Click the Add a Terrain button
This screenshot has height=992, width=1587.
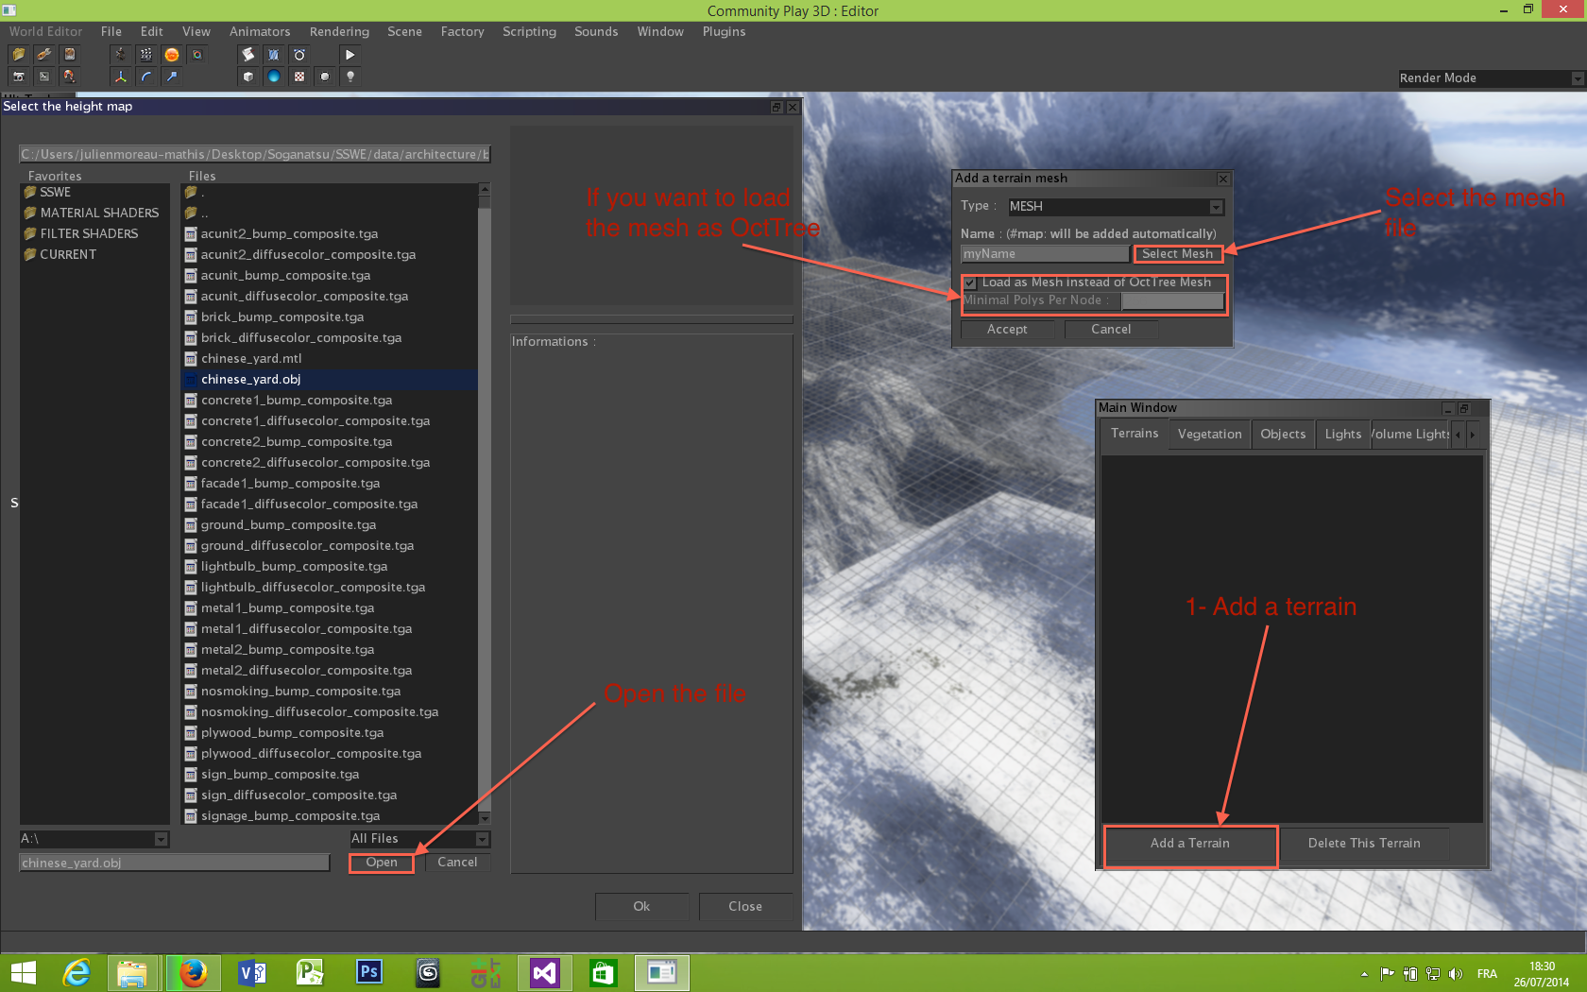click(1189, 843)
